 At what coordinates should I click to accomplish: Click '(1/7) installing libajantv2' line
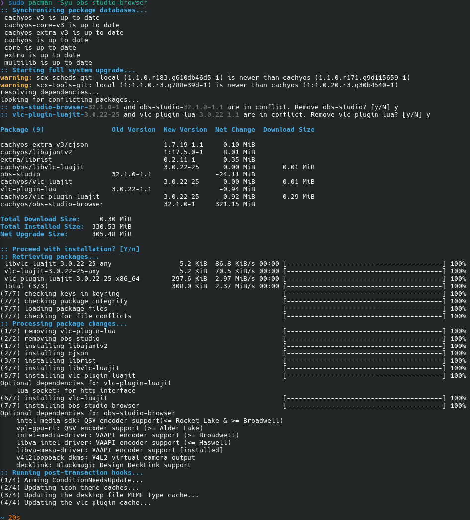233,346
